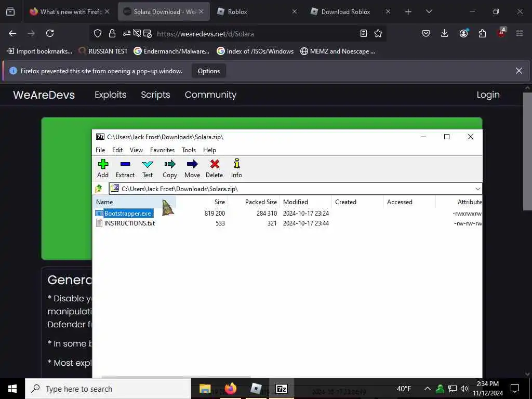Show tracking protection shield info

(98, 33)
